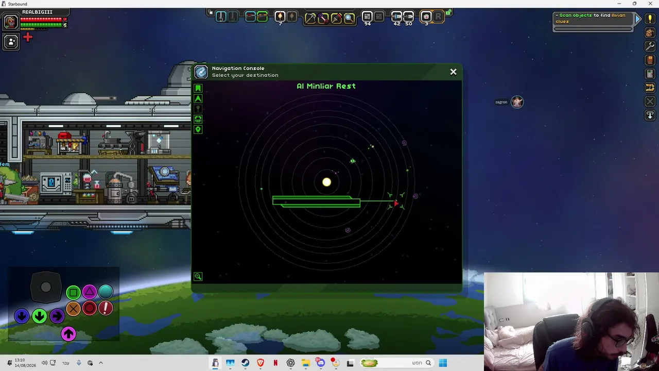Click the purple triangle gamepad button

click(90, 292)
